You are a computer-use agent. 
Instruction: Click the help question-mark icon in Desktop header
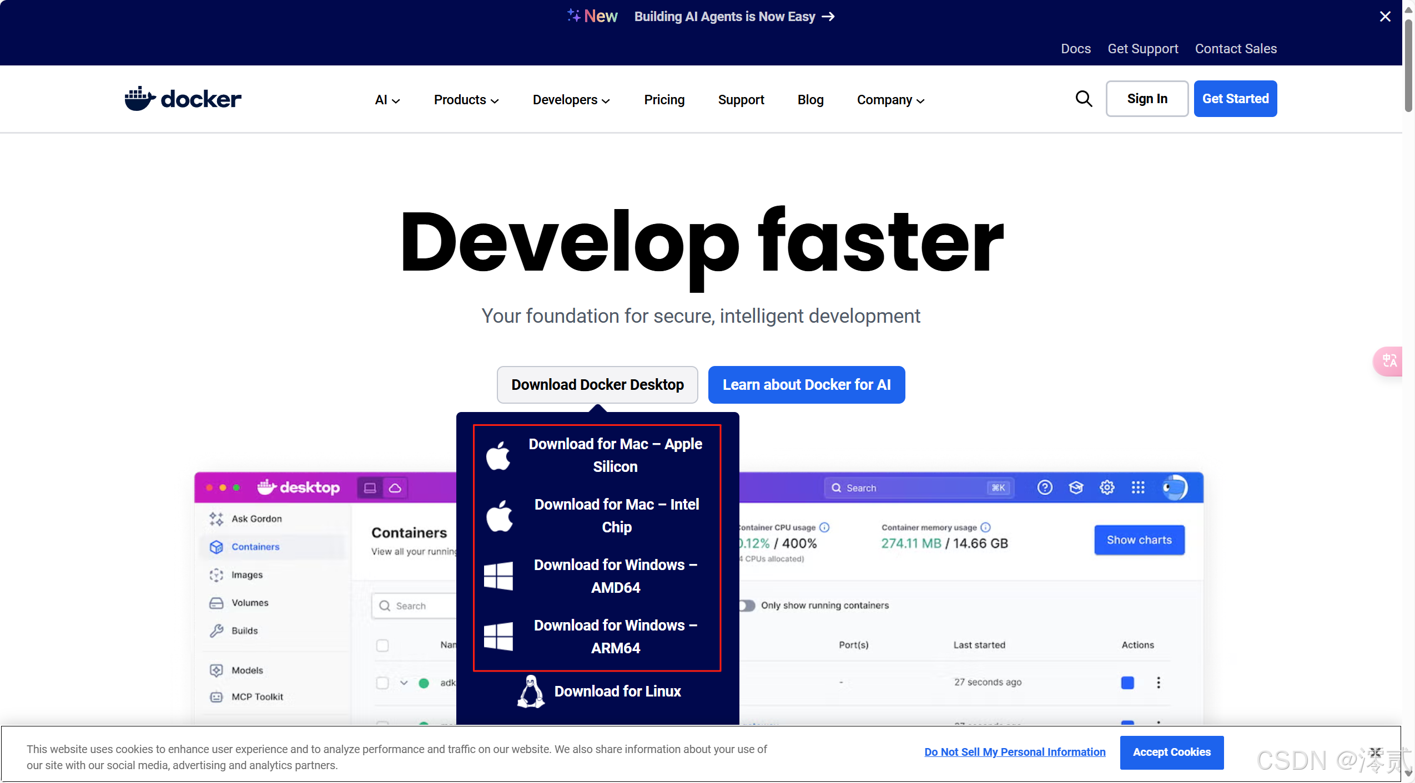tap(1044, 487)
